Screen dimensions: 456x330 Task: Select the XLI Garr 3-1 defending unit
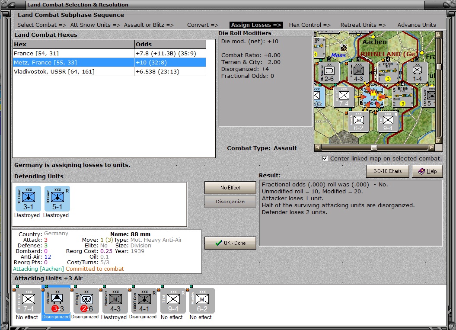pos(28,199)
